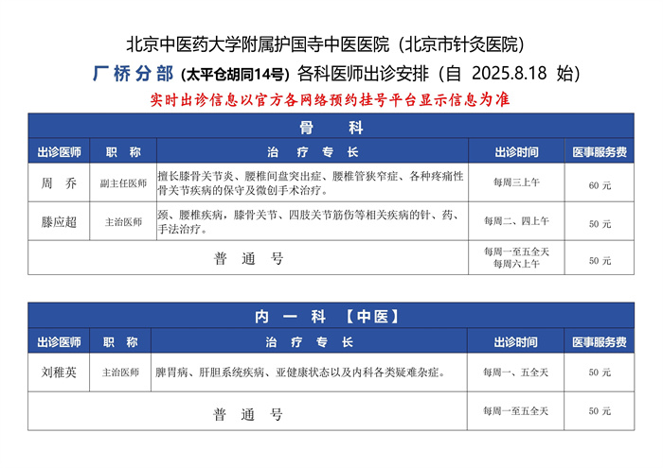This screenshot has width=663, height=468.
Task: Click 每周一至五全天 in 内一科 普通号 row
Action: coord(515,410)
